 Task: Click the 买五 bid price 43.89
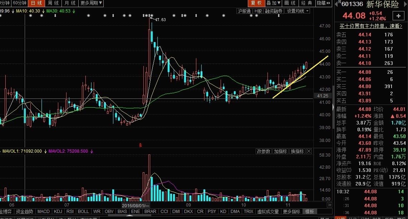[x=365, y=101]
